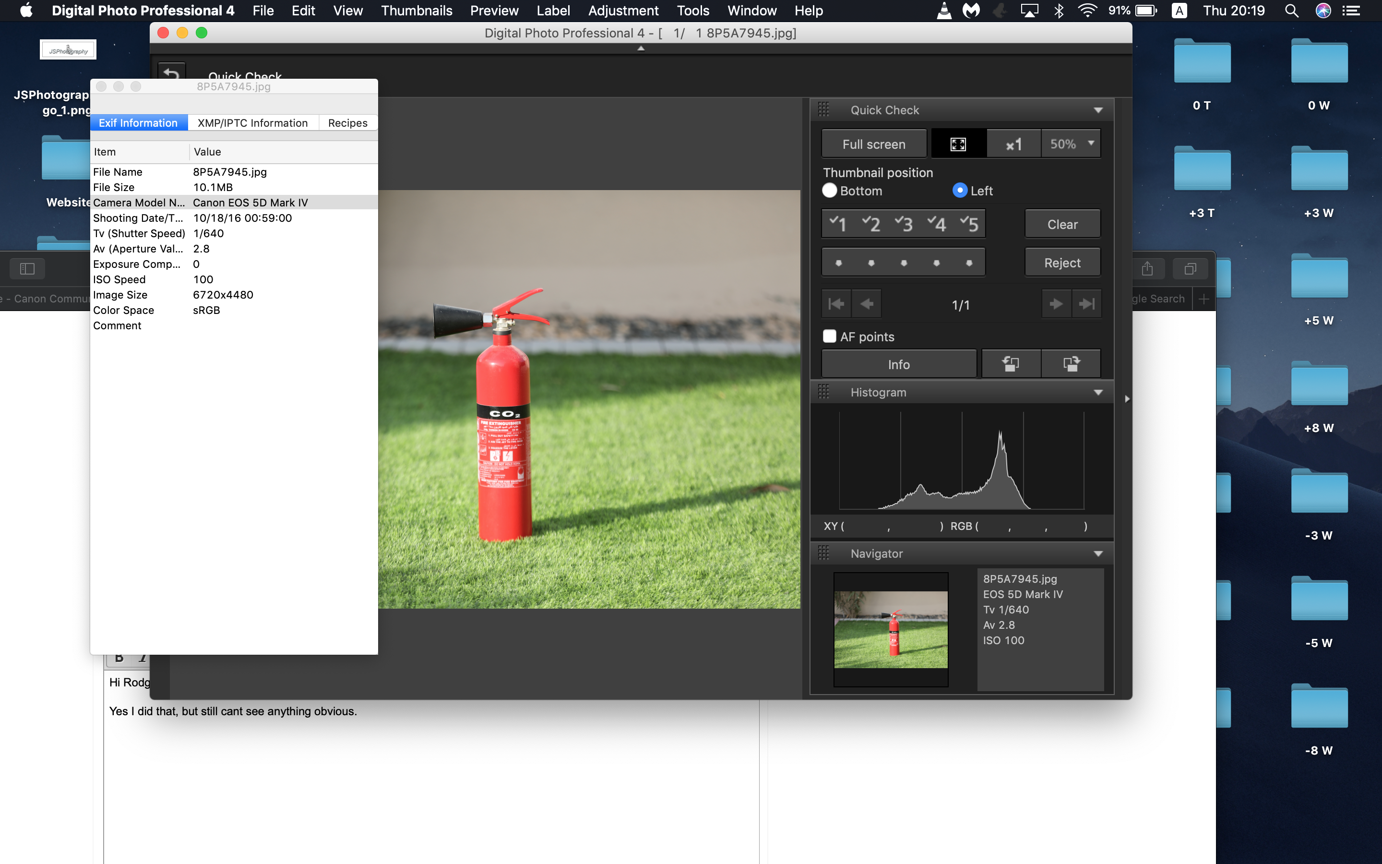This screenshot has width=1382, height=864.
Task: Click the Full screen view button
Action: [873, 144]
